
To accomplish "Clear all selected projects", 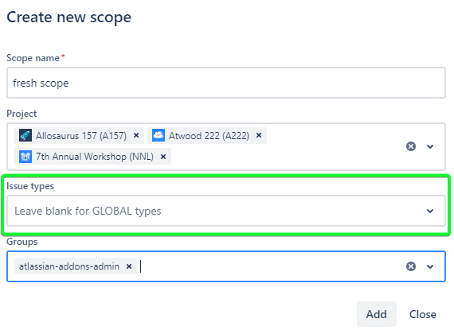I will point(410,146).
